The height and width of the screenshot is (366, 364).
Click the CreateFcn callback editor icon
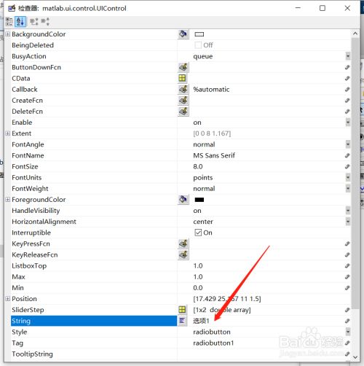183,101
